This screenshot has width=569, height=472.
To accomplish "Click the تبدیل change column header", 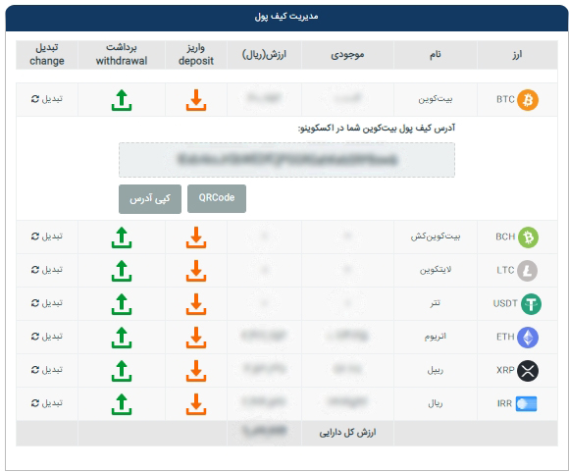I will coord(47,55).
